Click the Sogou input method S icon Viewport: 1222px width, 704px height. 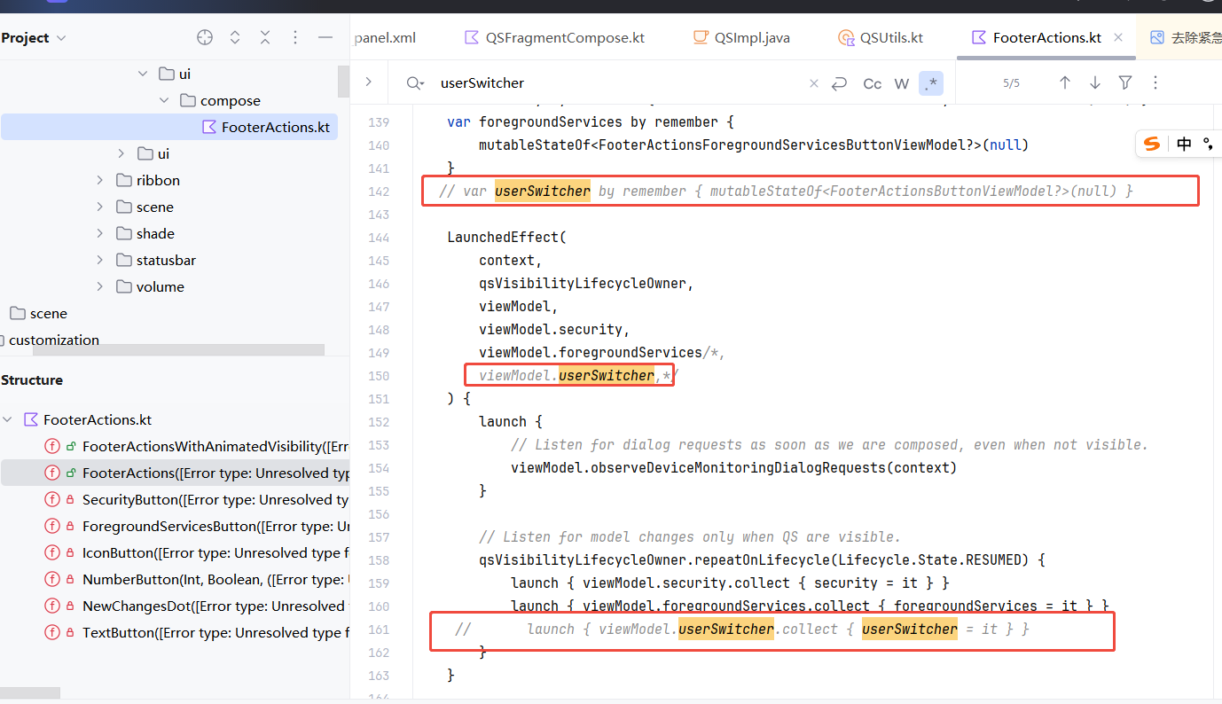coord(1152,144)
